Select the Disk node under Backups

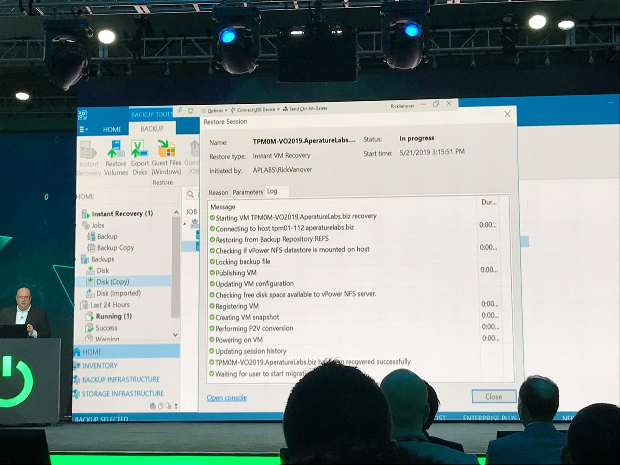coord(103,271)
